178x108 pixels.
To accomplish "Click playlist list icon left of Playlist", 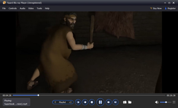I will coord(55,102).
